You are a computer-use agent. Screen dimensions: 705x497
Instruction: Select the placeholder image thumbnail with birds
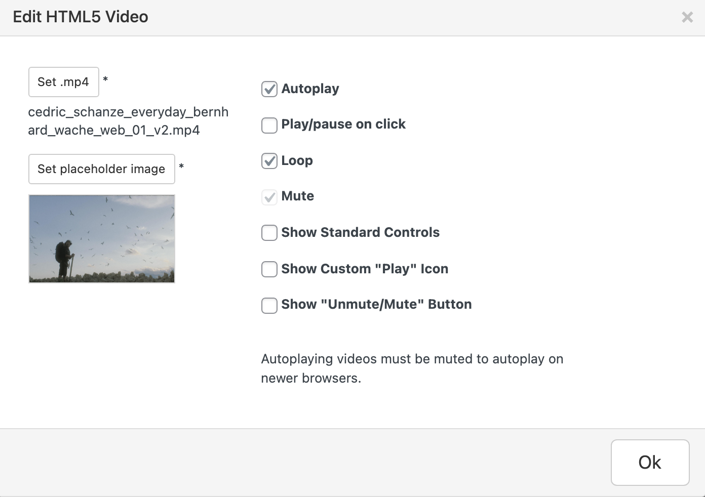point(102,238)
